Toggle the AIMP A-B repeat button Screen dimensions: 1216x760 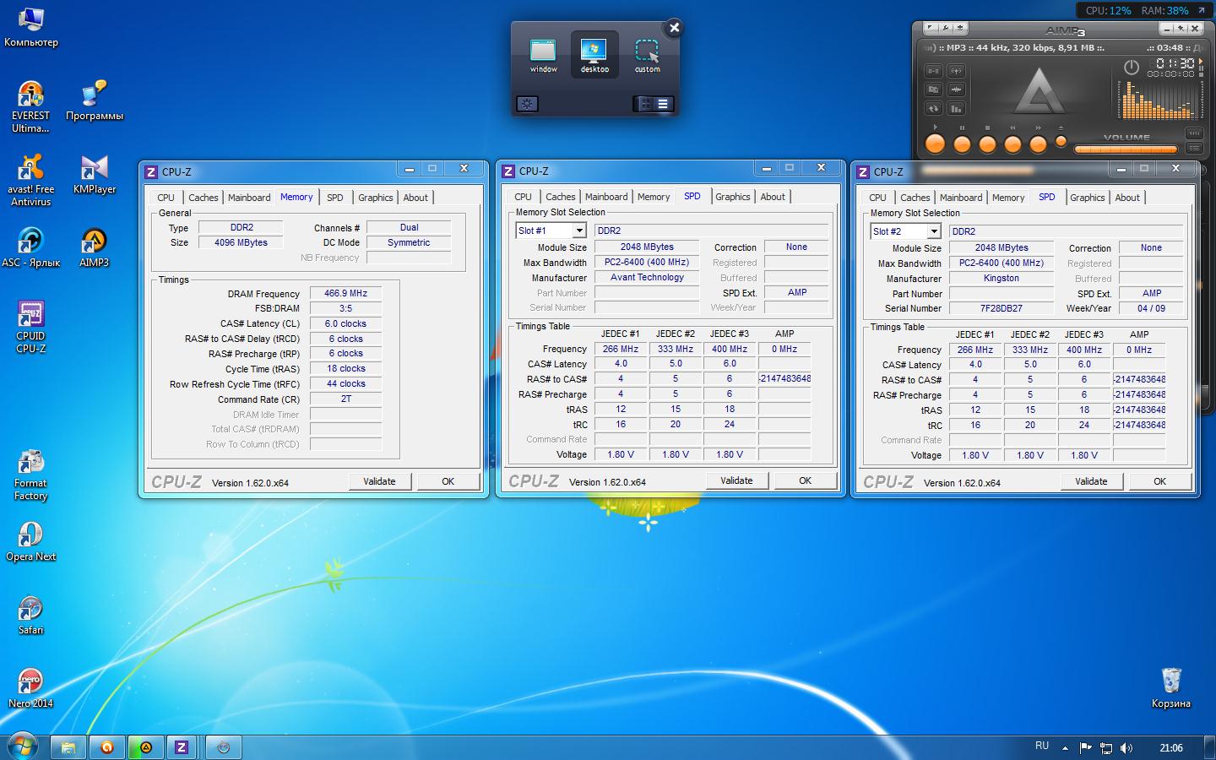click(x=933, y=71)
